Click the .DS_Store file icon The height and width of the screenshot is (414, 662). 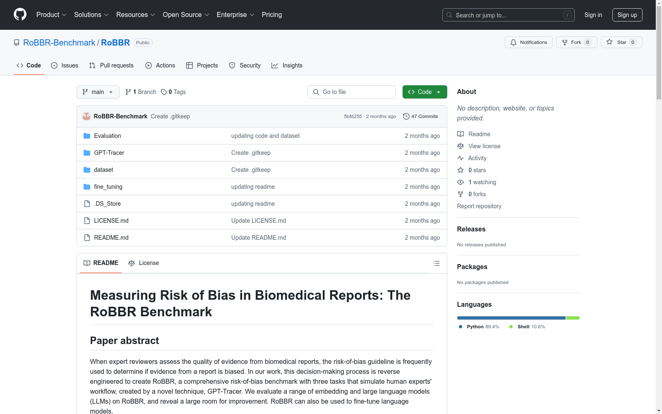(x=87, y=204)
